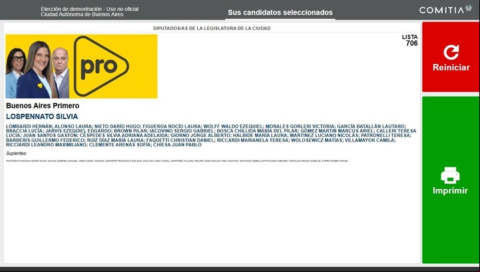Screen dimensions: 480x272
Task: Click 'BRACCIA LUCÍA' in candidate list
Action: pos(25,130)
